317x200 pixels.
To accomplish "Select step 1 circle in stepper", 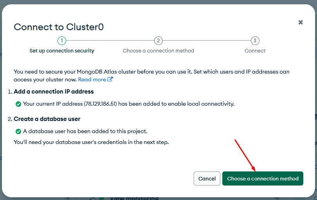I will pyautogui.click(x=62, y=41).
